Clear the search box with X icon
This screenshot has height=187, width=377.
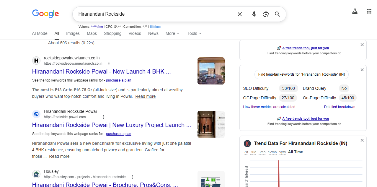[x=240, y=14]
